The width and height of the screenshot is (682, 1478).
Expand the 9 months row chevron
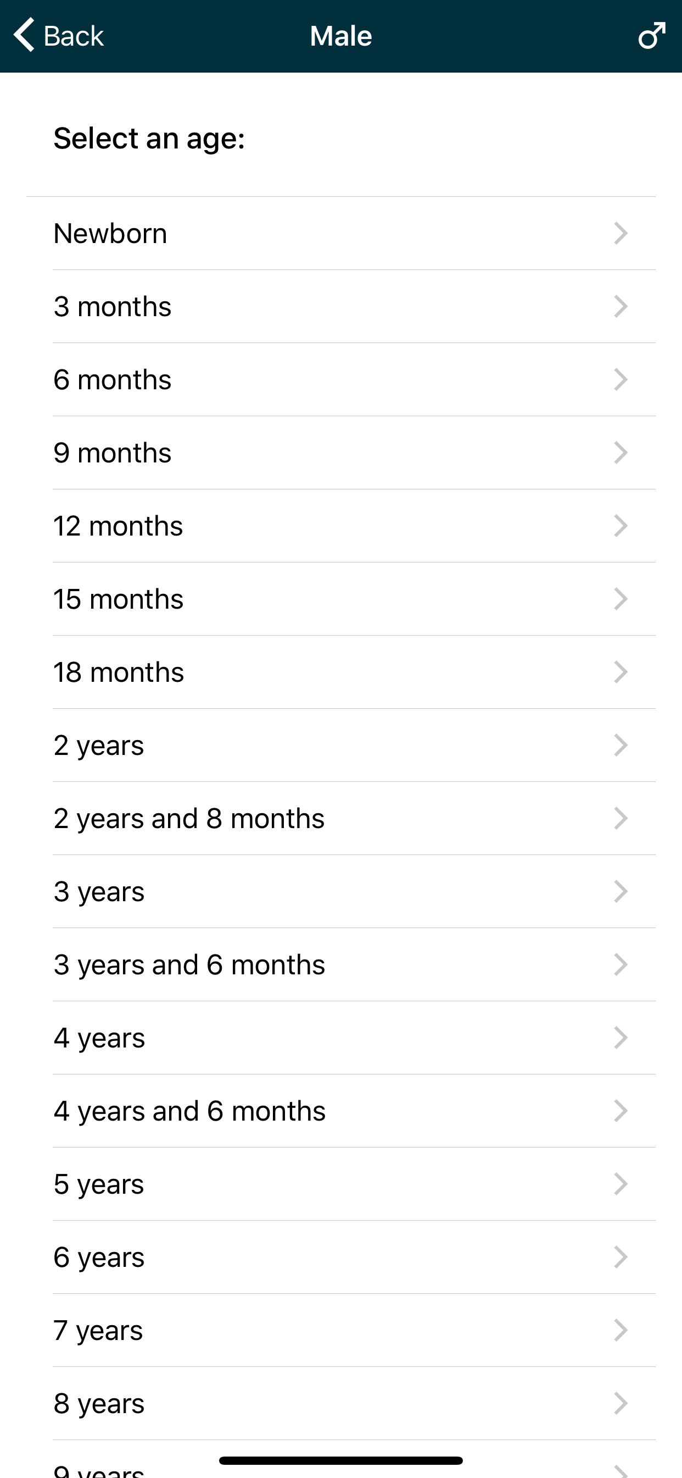coord(620,453)
